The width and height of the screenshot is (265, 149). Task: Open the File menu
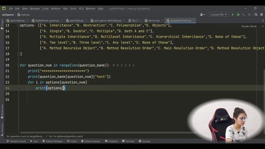[11, 8]
